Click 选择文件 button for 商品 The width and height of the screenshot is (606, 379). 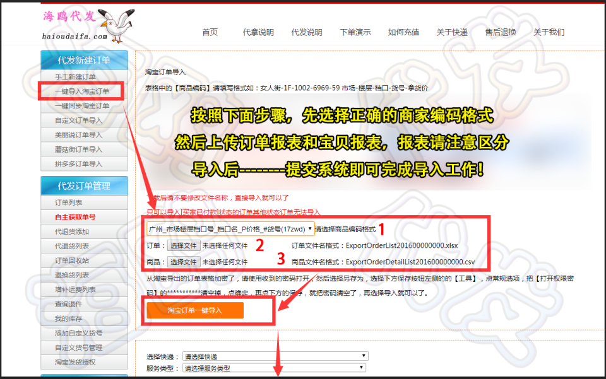(x=183, y=262)
